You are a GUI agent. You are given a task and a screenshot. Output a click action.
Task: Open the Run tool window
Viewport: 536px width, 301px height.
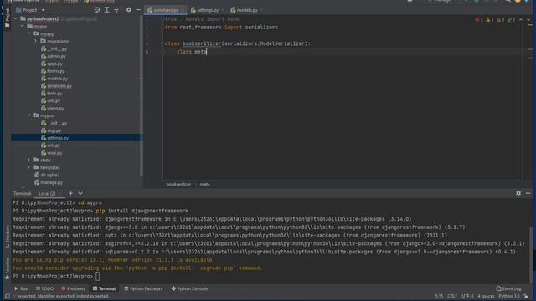pyautogui.click(x=21, y=288)
